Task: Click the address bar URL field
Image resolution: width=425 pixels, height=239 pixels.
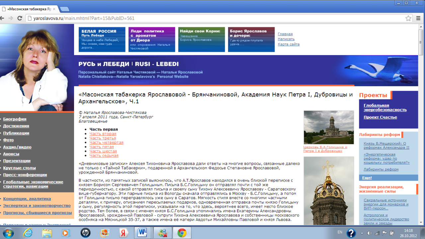Action: [216, 18]
